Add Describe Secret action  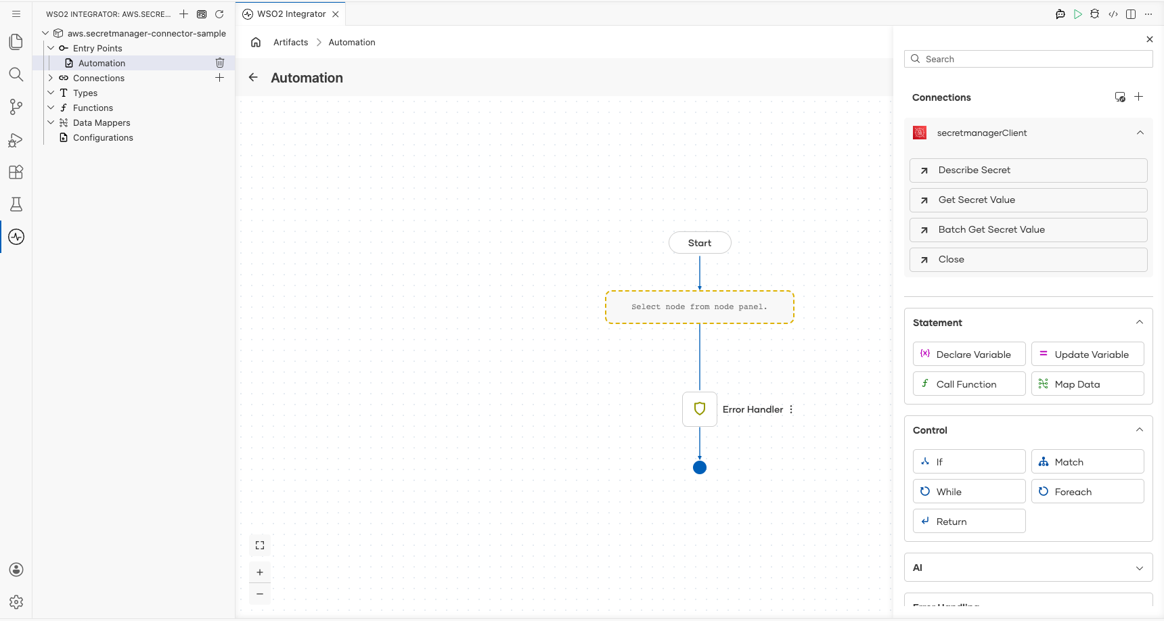pyautogui.click(x=1029, y=170)
